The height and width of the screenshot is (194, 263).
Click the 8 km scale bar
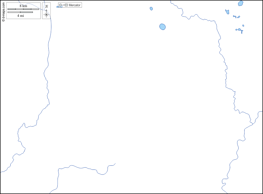click(23, 9)
